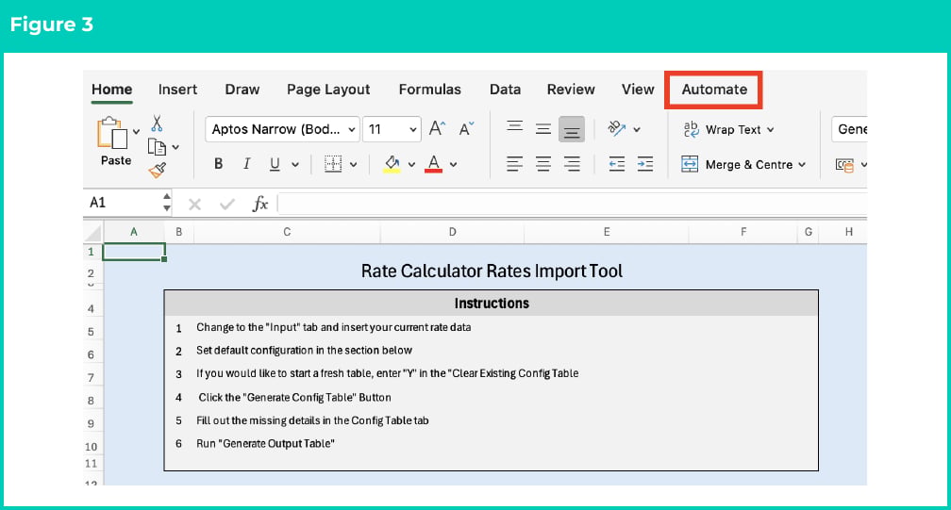The height and width of the screenshot is (510, 951).
Task: Cancel formula entry with X icon
Action: point(194,205)
